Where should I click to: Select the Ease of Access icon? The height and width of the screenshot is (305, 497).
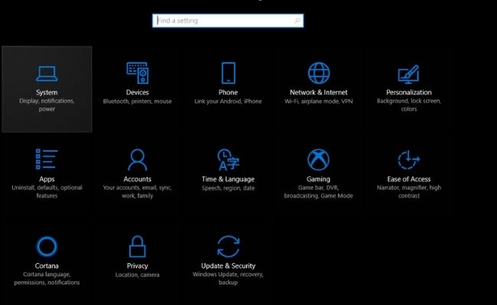[x=408, y=159]
